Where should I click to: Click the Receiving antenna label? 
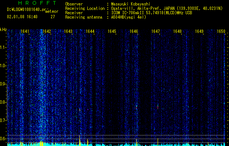pos(84,17)
